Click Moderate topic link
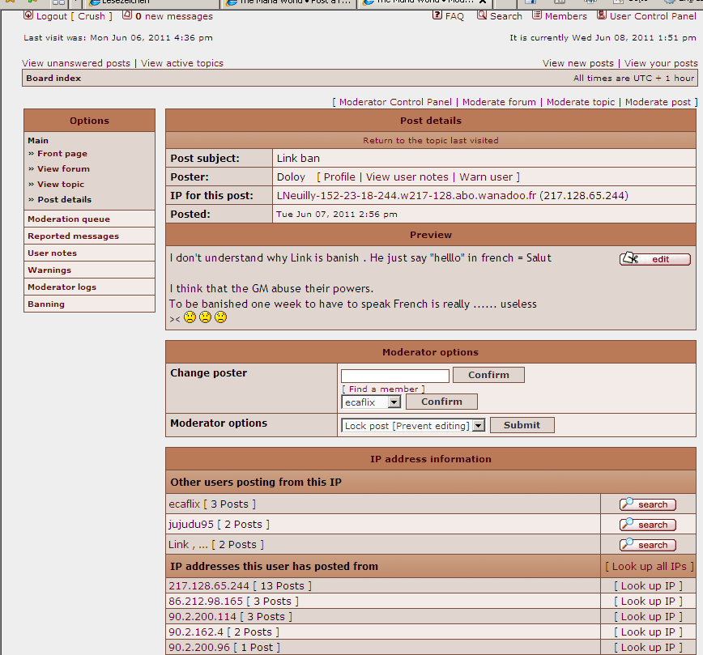Screen dimensions: 703x655 [x=581, y=102]
